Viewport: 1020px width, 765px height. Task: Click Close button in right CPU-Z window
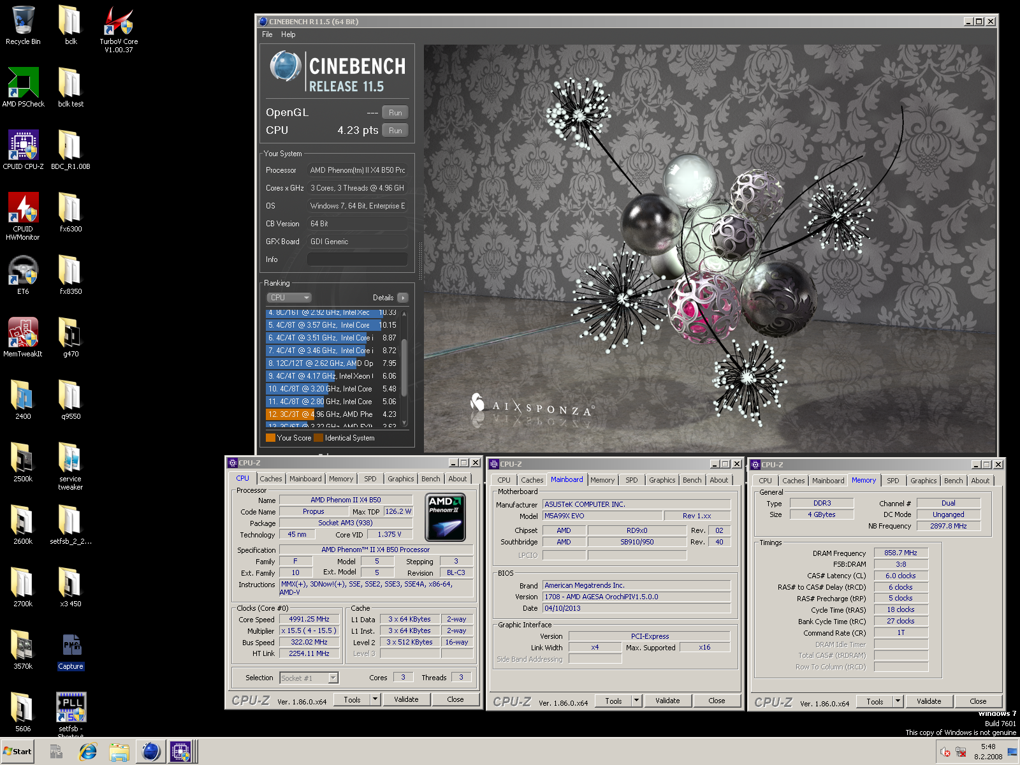978,701
